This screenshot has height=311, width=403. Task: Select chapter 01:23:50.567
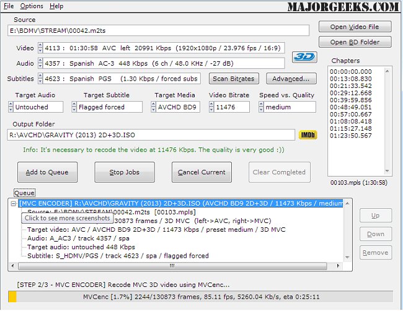tap(351, 136)
